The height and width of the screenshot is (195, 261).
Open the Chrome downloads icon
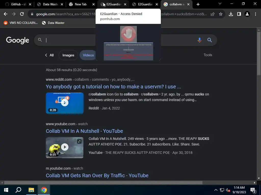(231, 14)
